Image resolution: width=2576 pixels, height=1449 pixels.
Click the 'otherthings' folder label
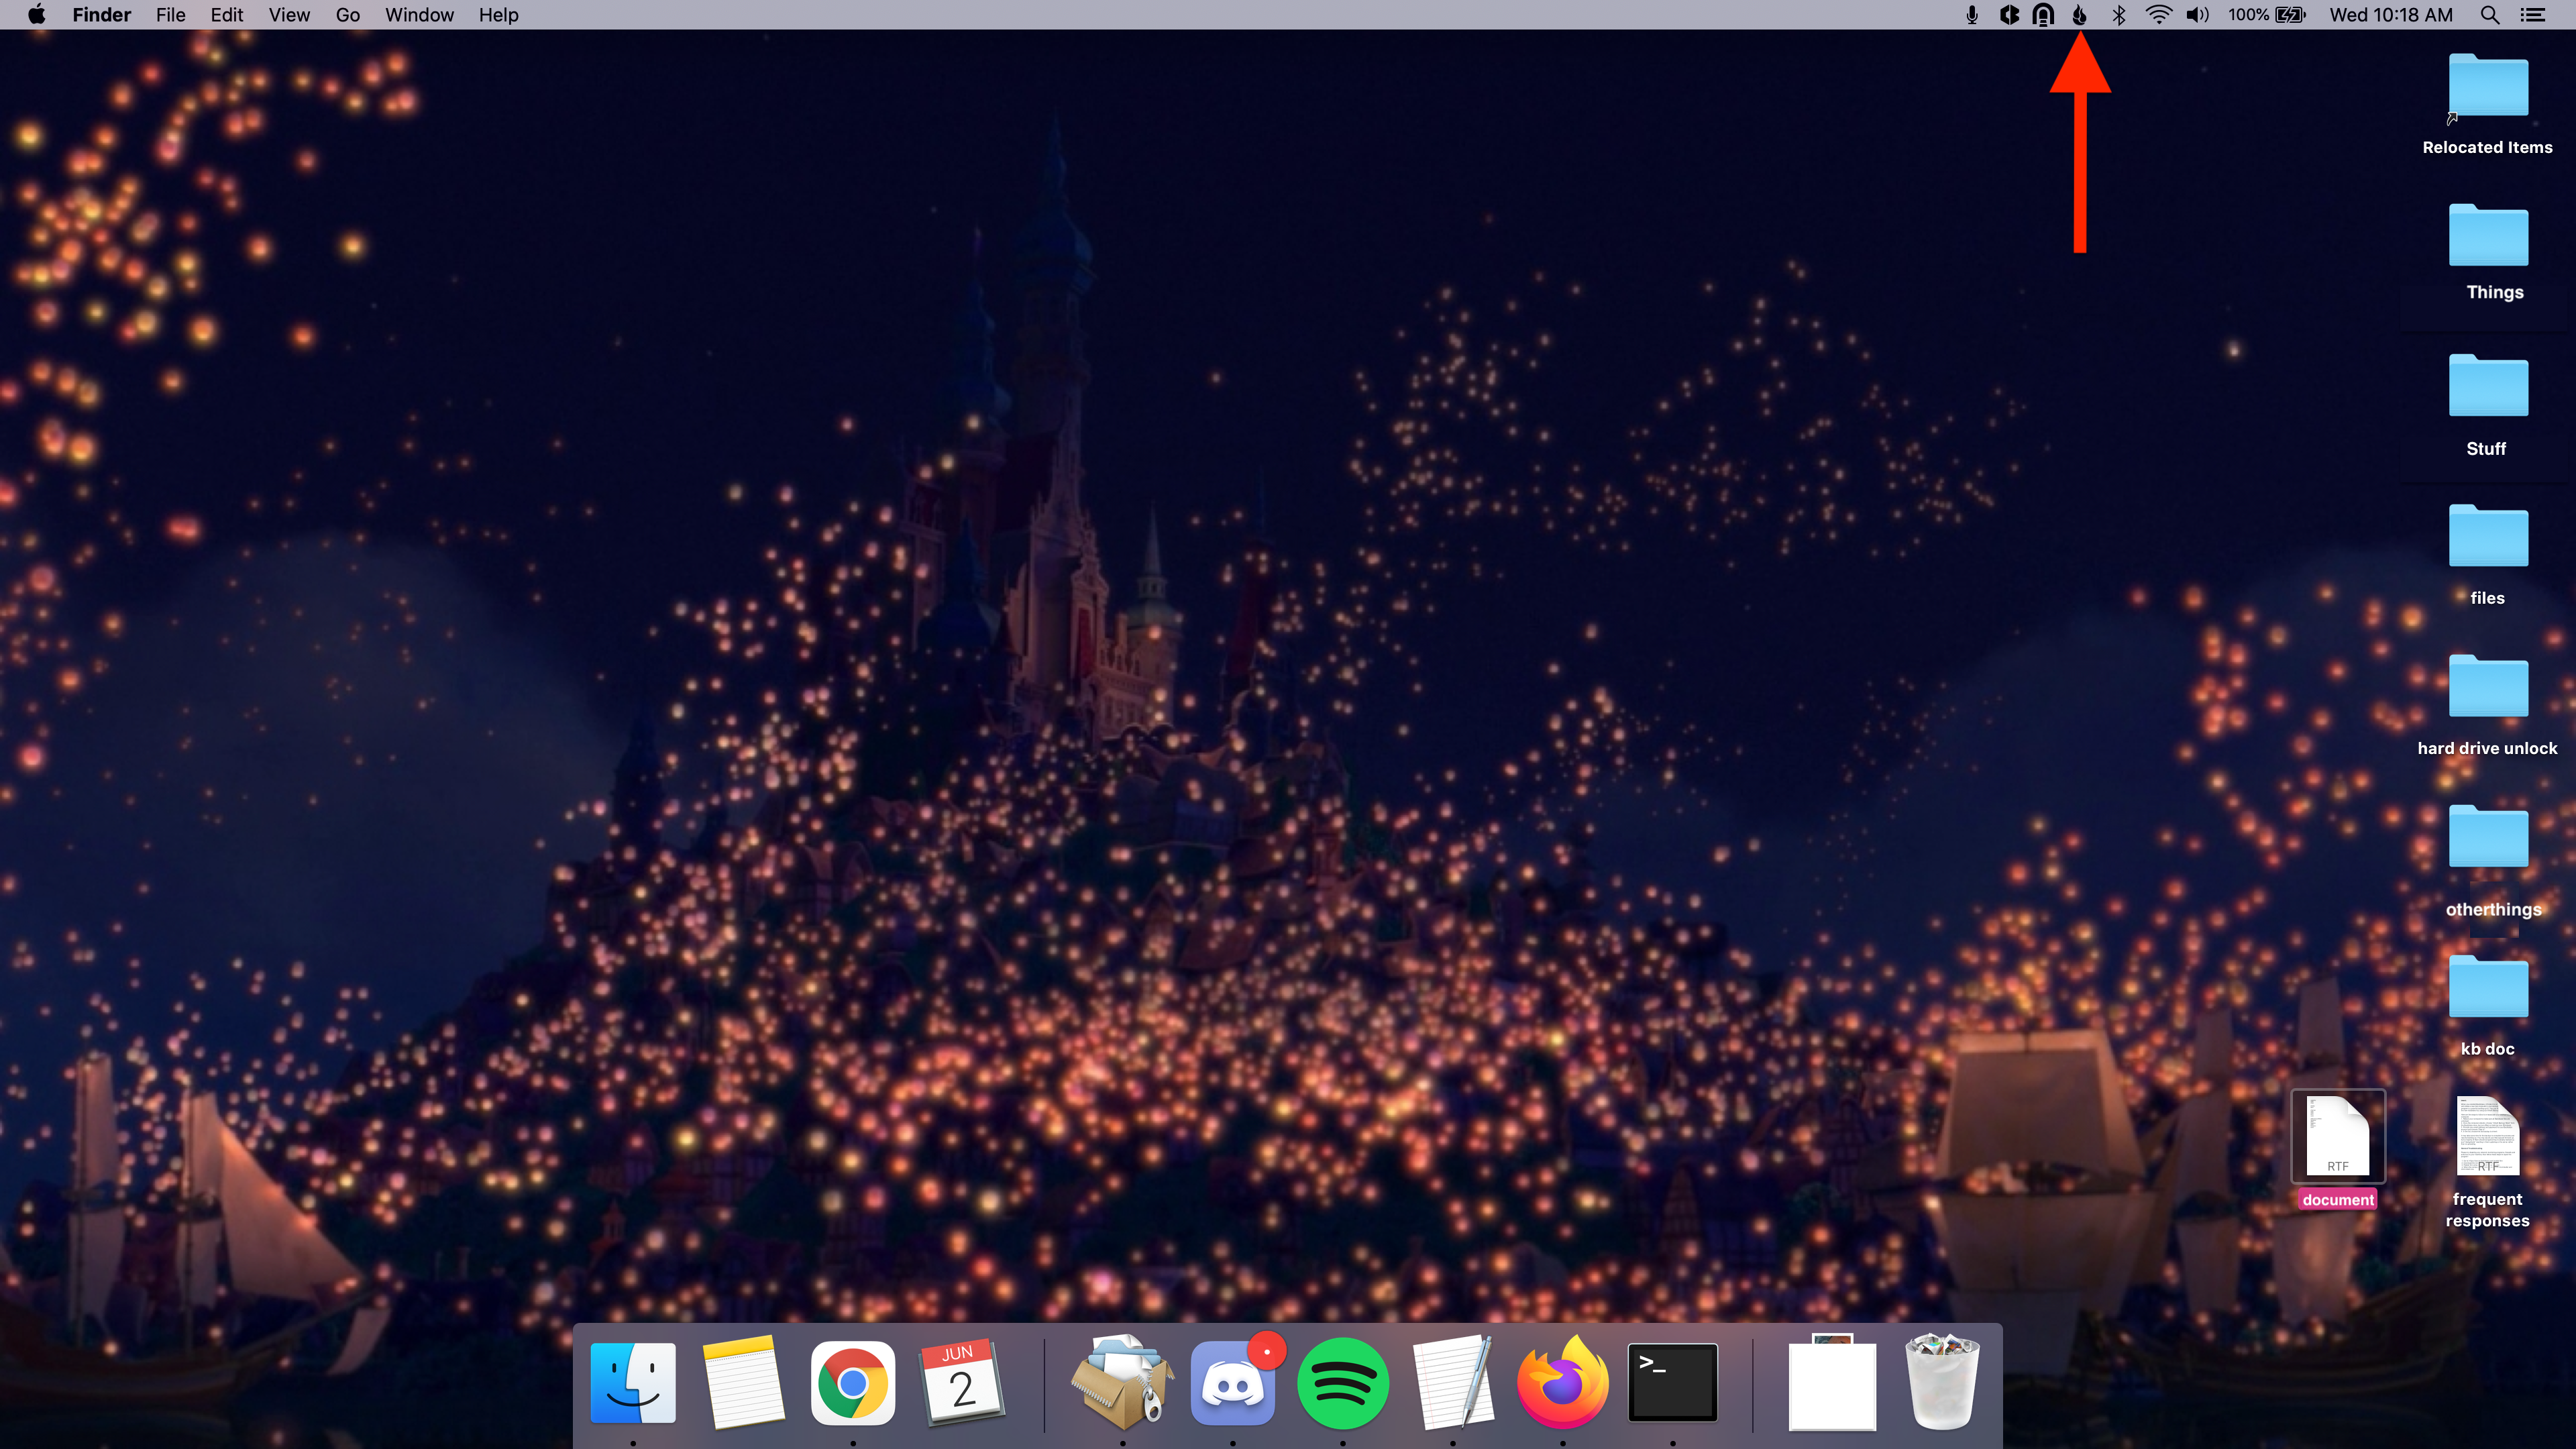(2493, 909)
